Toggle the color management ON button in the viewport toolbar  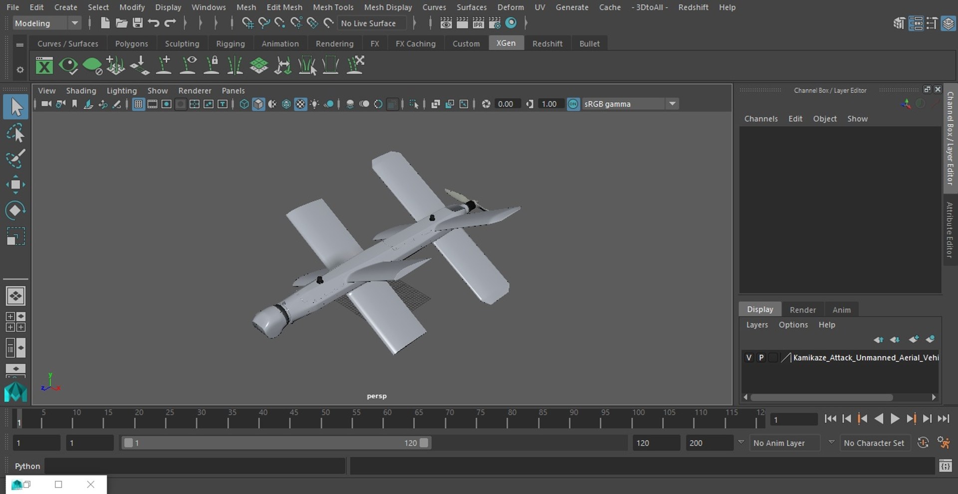click(573, 104)
